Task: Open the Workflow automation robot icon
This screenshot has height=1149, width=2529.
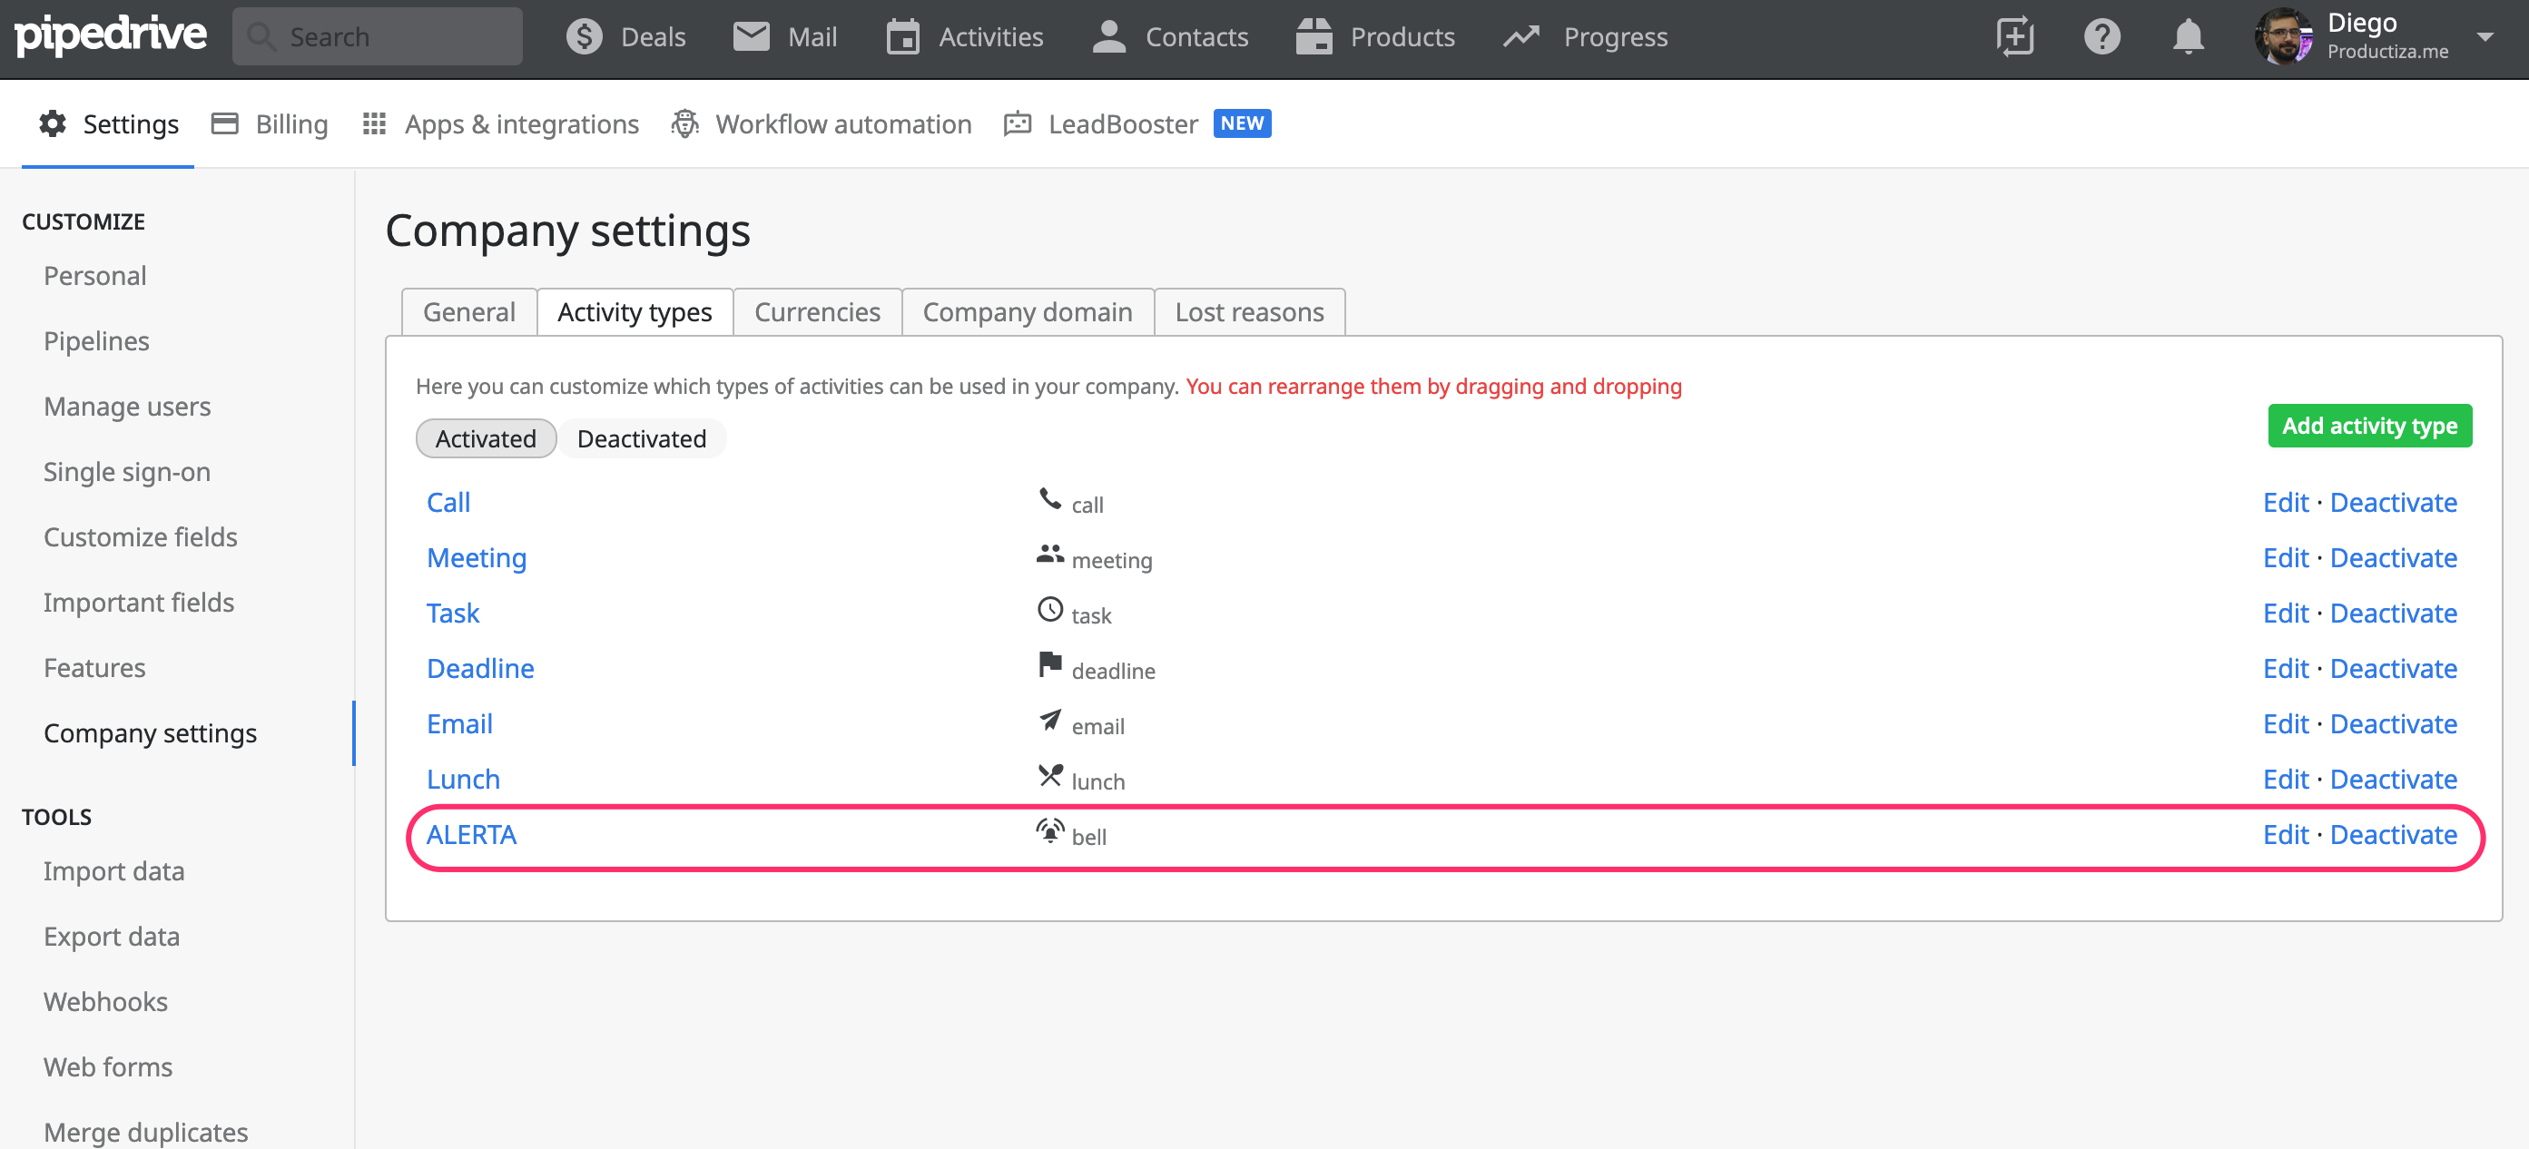Action: pos(685,123)
